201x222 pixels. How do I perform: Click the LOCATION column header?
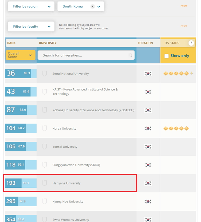coord(145,43)
